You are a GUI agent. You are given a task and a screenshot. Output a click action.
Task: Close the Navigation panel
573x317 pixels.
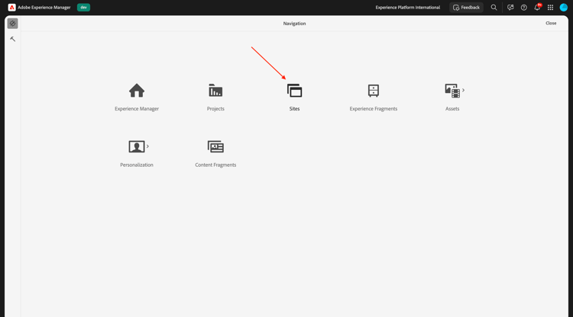551,24
